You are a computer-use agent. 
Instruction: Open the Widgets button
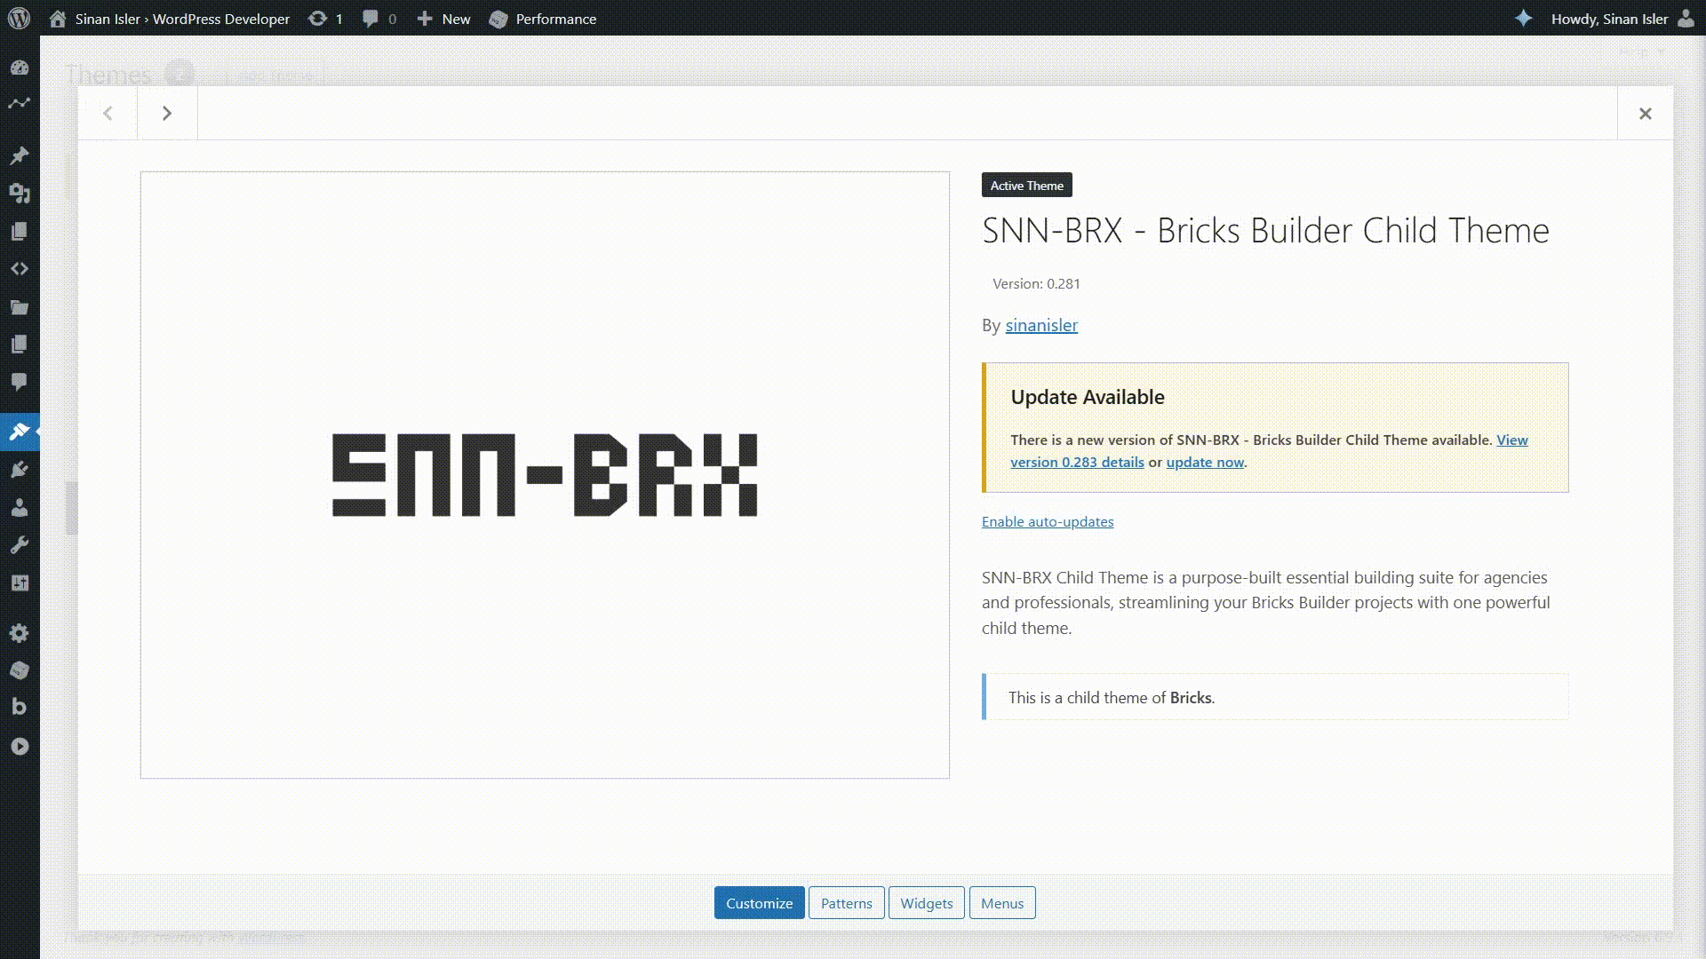click(x=926, y=903)
